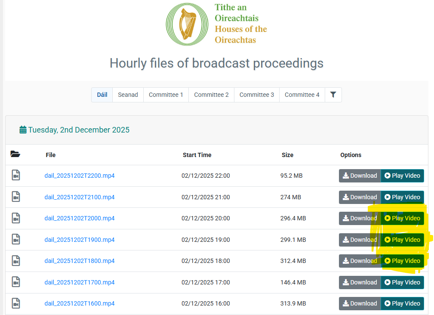Click the Houses of the Oireachtas harp logo

point(187,24)
